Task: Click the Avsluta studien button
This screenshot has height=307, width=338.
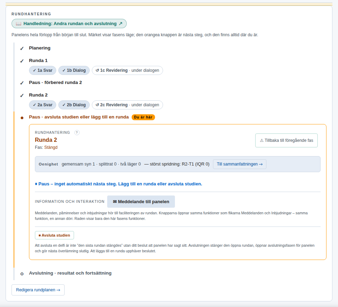Action: (x=54, y=235)
